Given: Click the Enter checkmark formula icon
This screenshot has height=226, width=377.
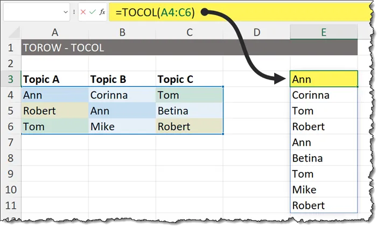Looking at the screenshot, I should pos(93,11).
